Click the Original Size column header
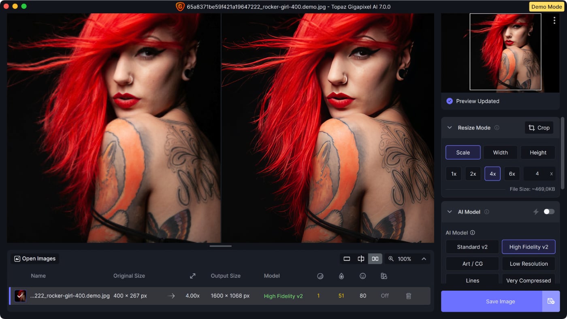Viewport: 567px width, 319px height. point(129,276)
